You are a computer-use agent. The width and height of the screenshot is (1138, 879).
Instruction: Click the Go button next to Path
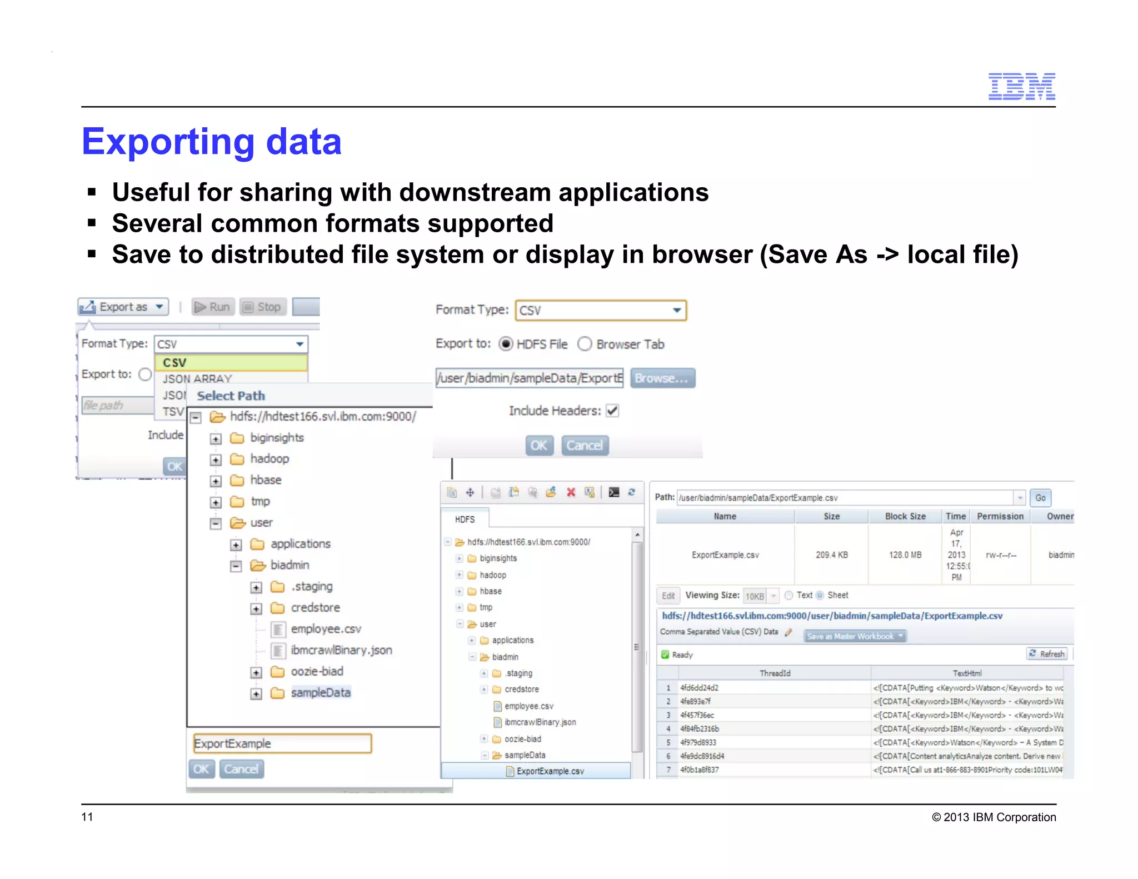(x=1040, y=498)
